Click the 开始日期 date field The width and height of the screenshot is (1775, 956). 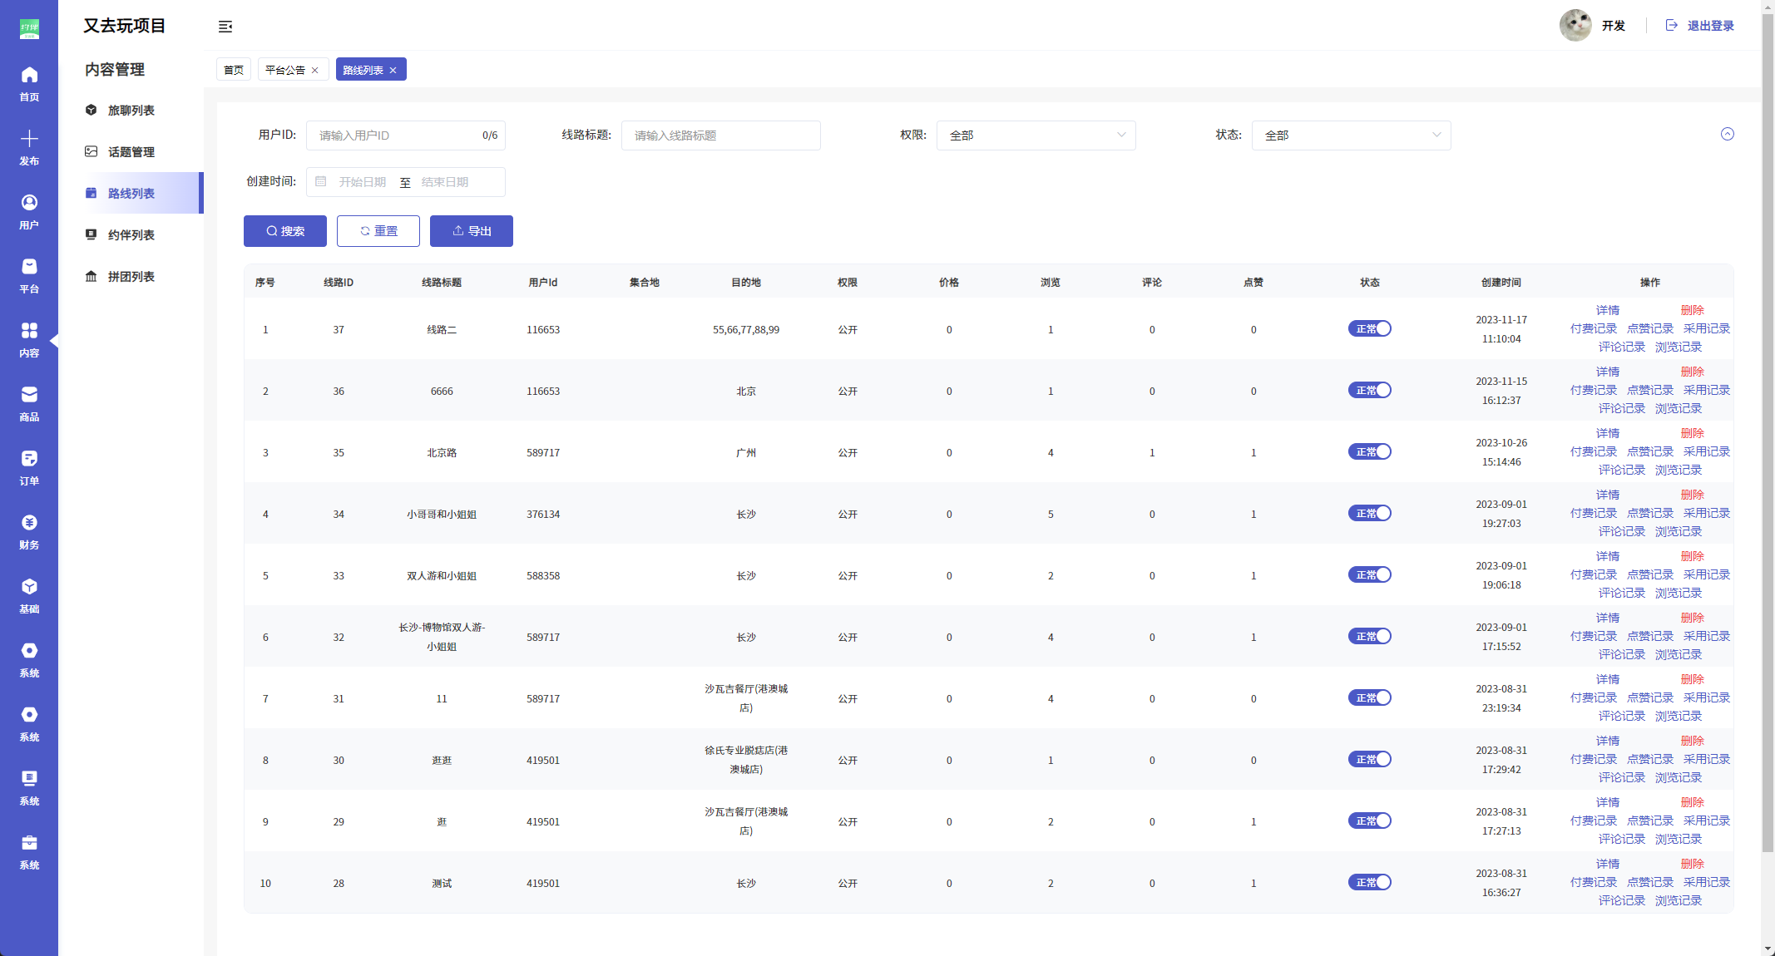(363, 182)
